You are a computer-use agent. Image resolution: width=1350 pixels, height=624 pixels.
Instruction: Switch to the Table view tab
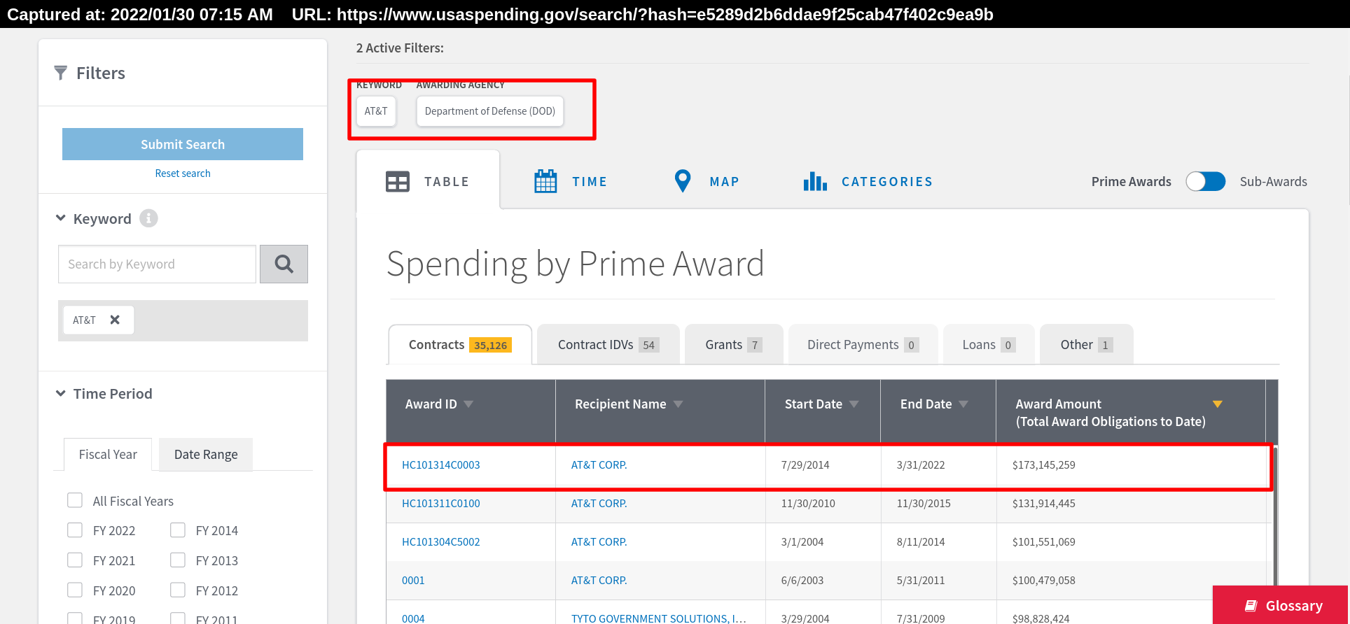coord(428,180)
